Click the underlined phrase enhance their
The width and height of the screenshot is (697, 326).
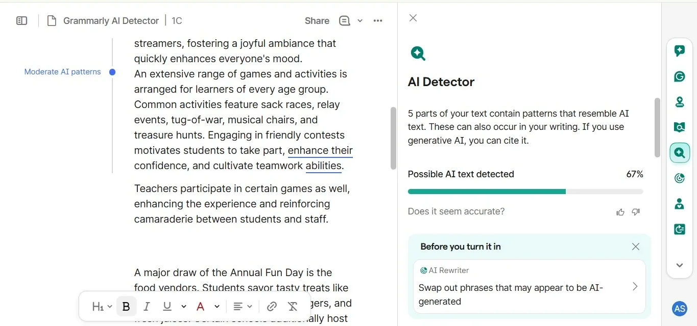(x=320, y=150)
